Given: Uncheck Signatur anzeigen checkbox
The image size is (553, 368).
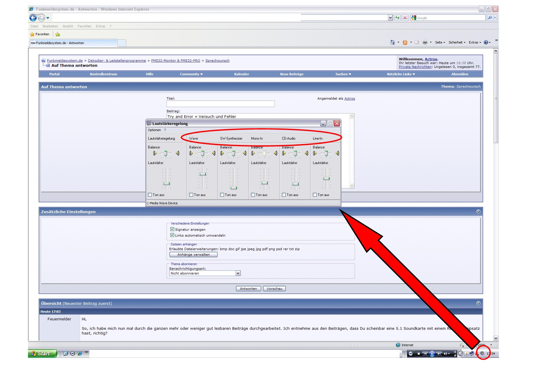Looking at the screenshot, I should 172,229.
